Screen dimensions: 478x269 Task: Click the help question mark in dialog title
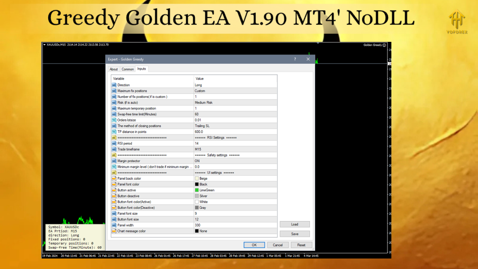click(x=295, y=59)
